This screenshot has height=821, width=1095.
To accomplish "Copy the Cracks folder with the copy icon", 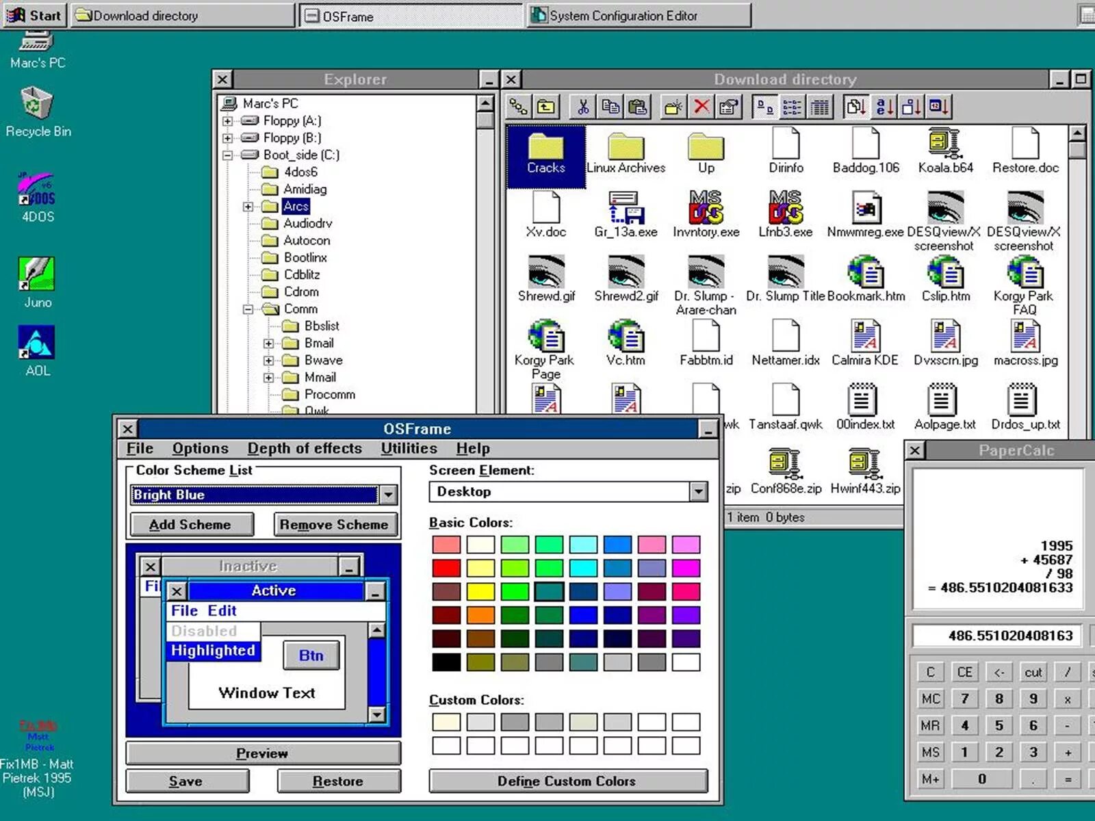I will pos(609,107).
